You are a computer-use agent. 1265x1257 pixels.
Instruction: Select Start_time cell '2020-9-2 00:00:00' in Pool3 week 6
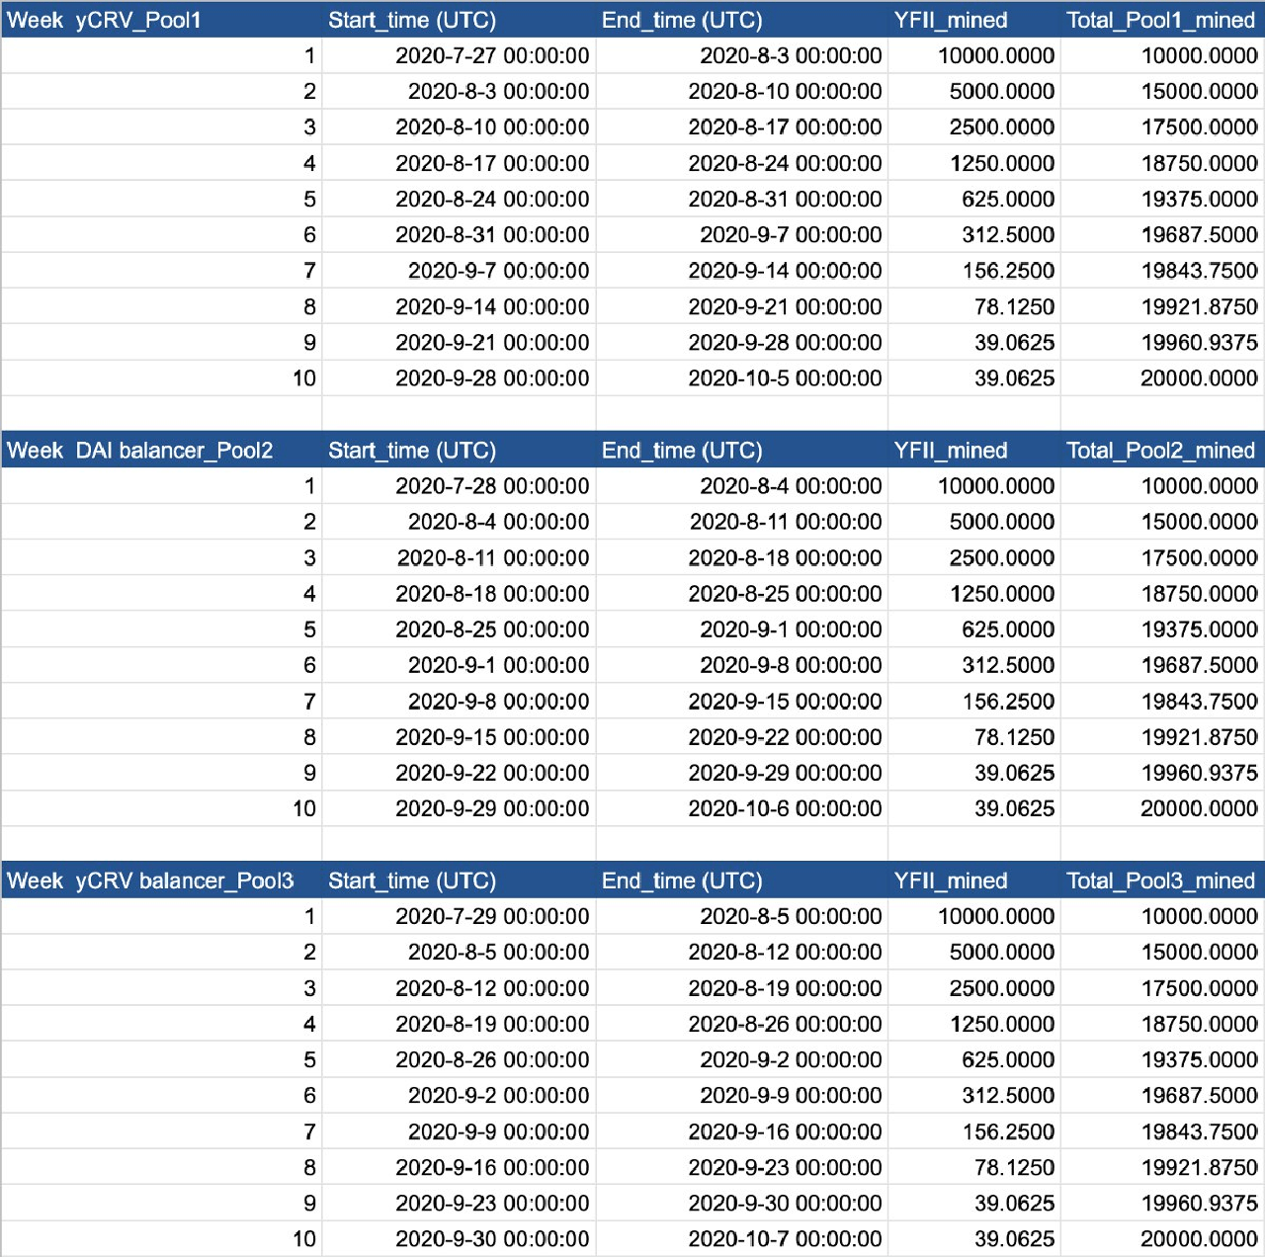tap(459, 1096)
